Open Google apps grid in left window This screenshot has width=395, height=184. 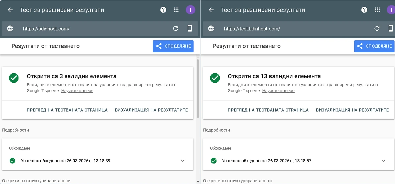(176, 10)
